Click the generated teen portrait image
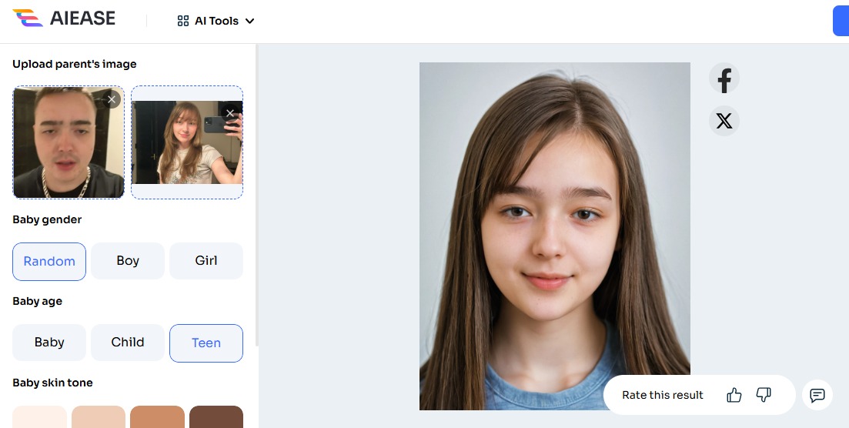The image size is (849, 428). tap(555, 236)
